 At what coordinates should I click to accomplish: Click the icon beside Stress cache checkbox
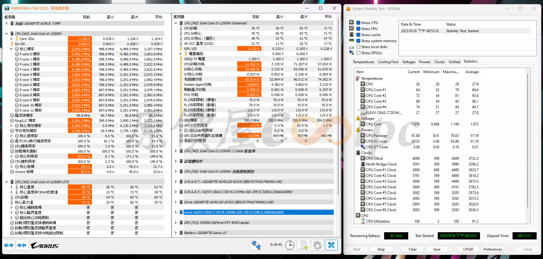[x=352, y=35]
